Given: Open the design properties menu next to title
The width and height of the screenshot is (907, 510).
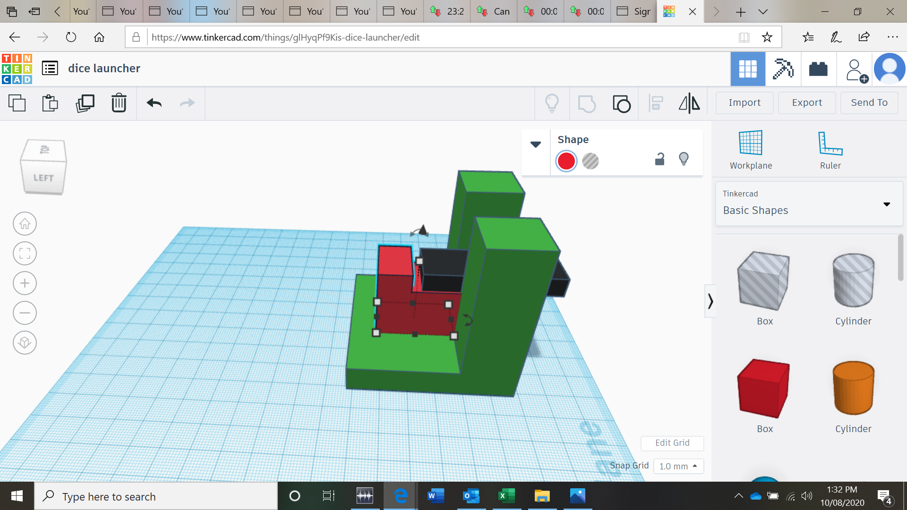Looking at the screenshot, I should pyautogui.click(x=50, y=68).
